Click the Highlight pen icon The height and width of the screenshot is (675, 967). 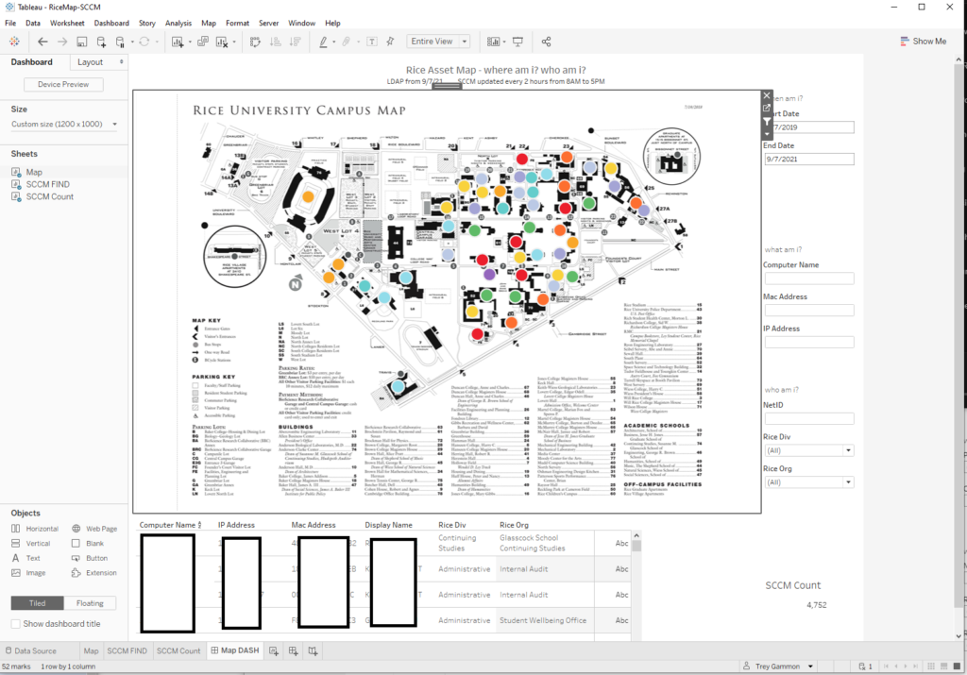(323, 42)
